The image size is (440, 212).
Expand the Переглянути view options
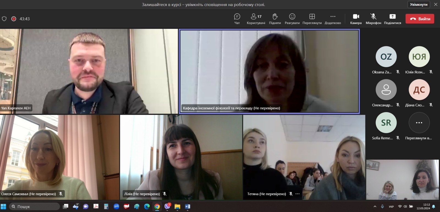[x=312, y=19]
